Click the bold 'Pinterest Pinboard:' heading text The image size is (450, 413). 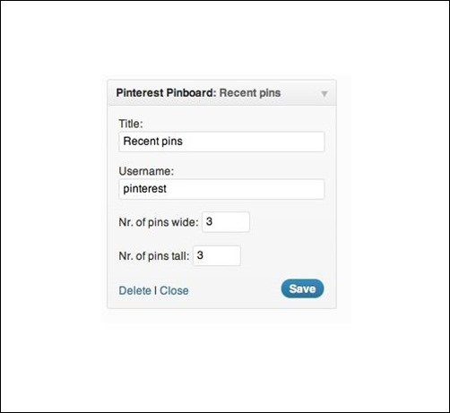(x=166, y=93)
